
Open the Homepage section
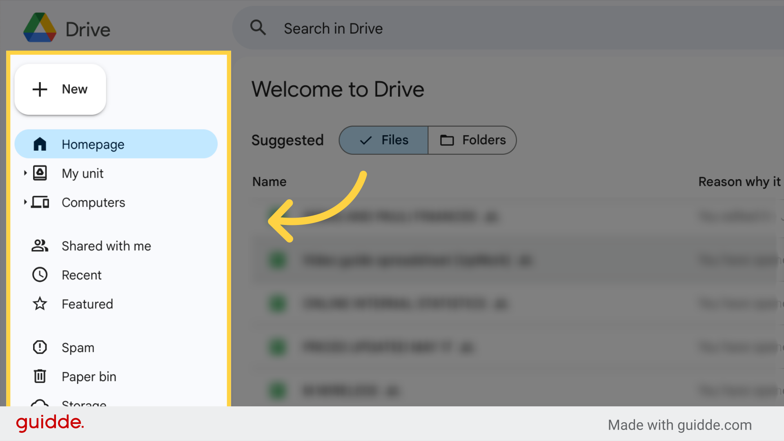pos(116,144)
